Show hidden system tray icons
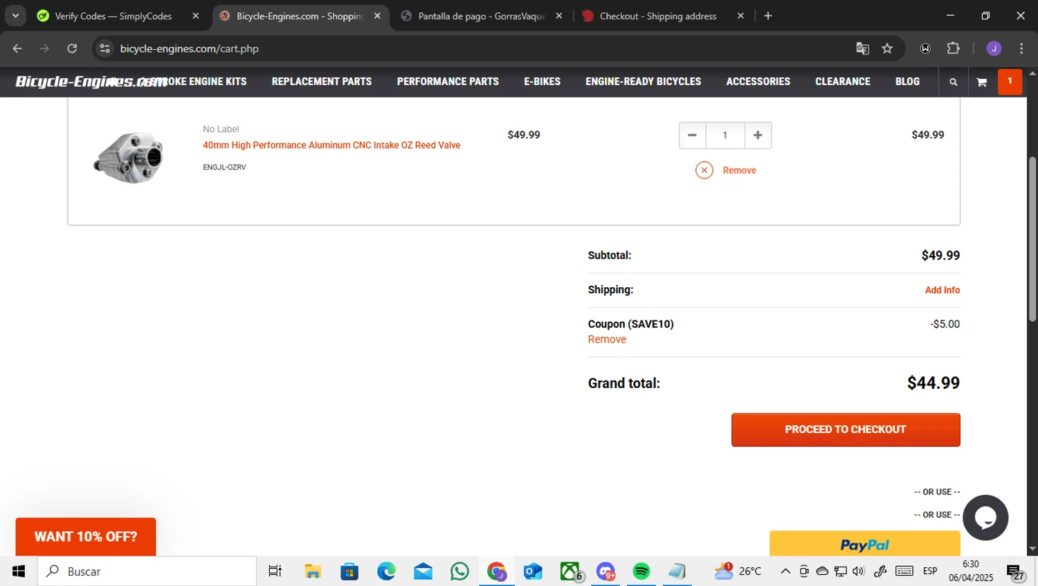 (785, 571)
